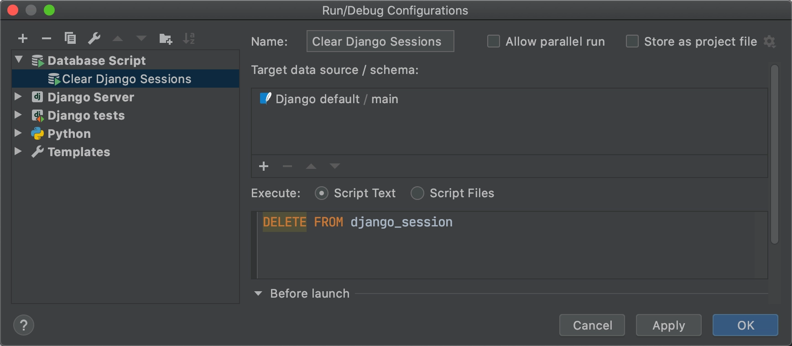Select the Script Text radio option

pos(322,193)
